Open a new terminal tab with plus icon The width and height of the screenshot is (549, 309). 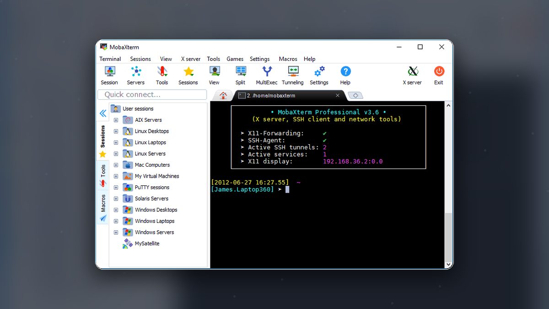355,96
